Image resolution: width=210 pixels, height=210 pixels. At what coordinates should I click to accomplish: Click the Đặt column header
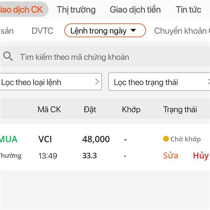tap(90, 110)
